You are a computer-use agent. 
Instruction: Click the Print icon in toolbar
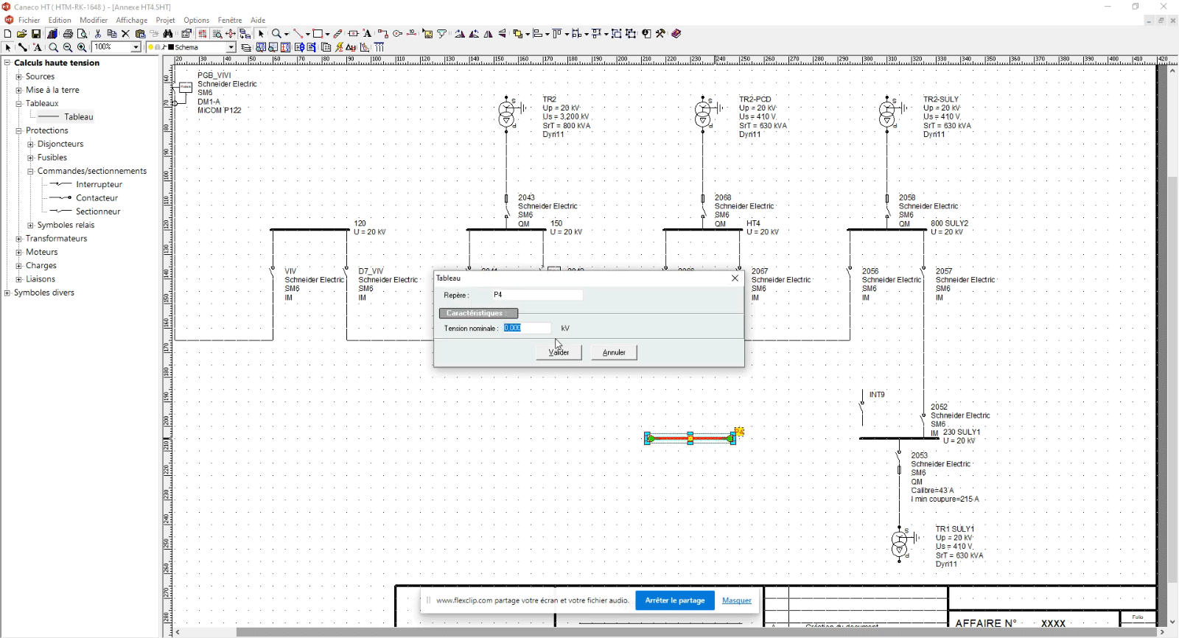(x=68, y=34)
